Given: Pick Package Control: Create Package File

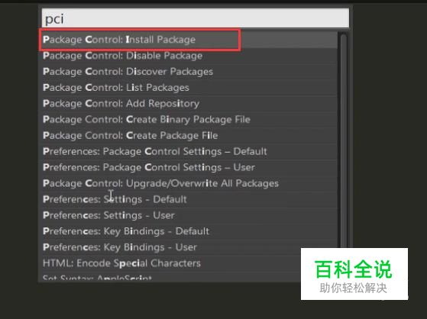Looking at the screenshot, I should [189, 136].
